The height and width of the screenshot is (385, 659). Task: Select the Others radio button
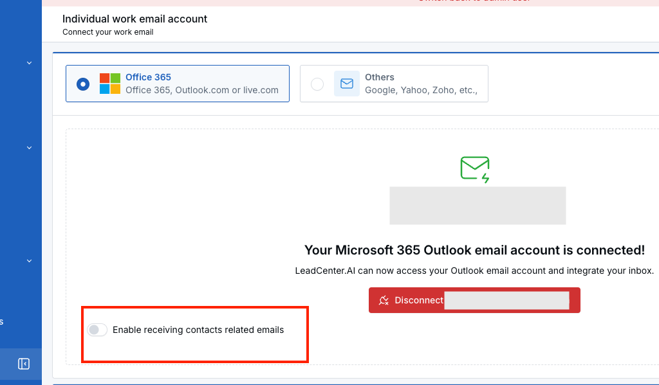click(317, 84)
